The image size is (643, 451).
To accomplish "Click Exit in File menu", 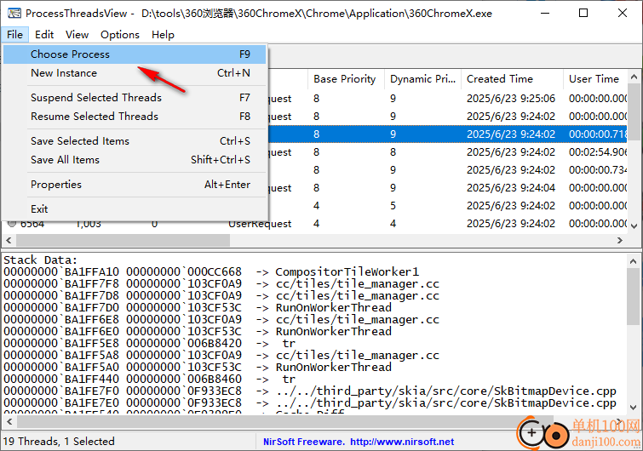I will (135, 209).
